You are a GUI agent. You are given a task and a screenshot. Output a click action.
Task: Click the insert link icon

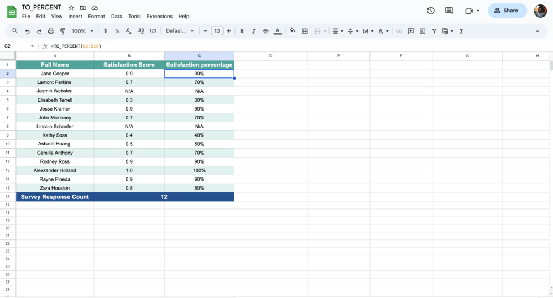click(x=399, y=32)
